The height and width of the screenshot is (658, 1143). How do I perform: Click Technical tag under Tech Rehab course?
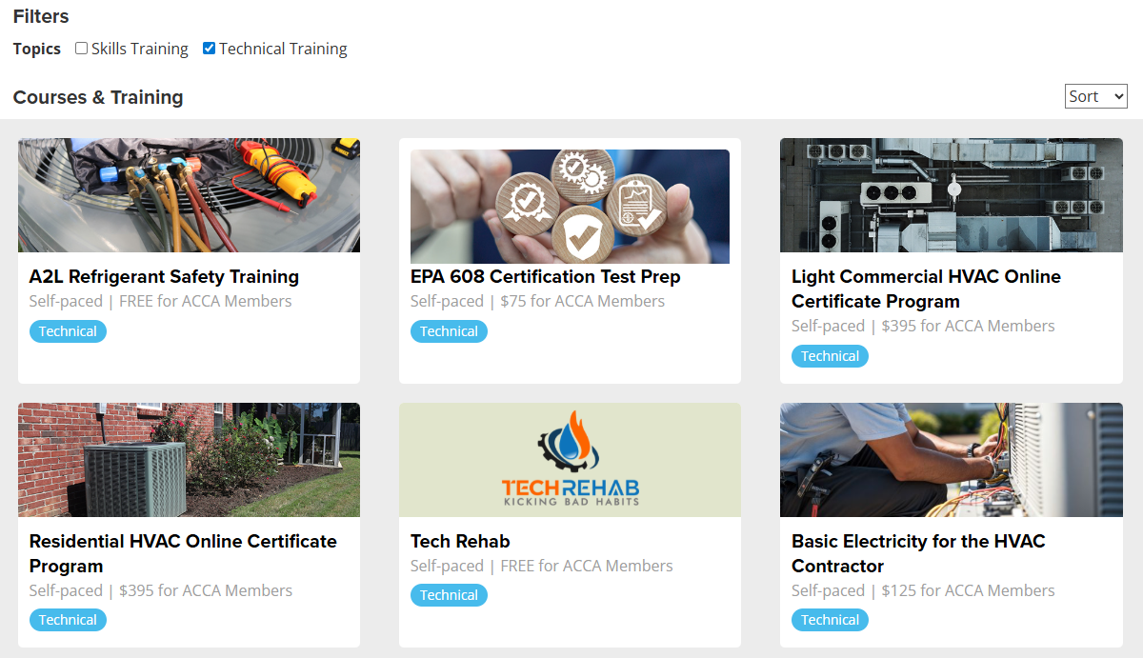click(x=449, y=595)
